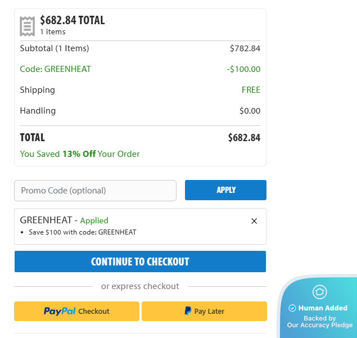The image size is (357, 338).
Task: Continue to checkout with the blue button
Action: 140,262
